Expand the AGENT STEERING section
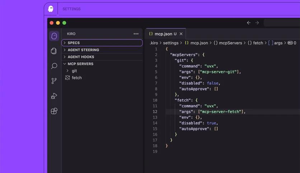This screenshot has height=173, width=300. click(102, 50)
